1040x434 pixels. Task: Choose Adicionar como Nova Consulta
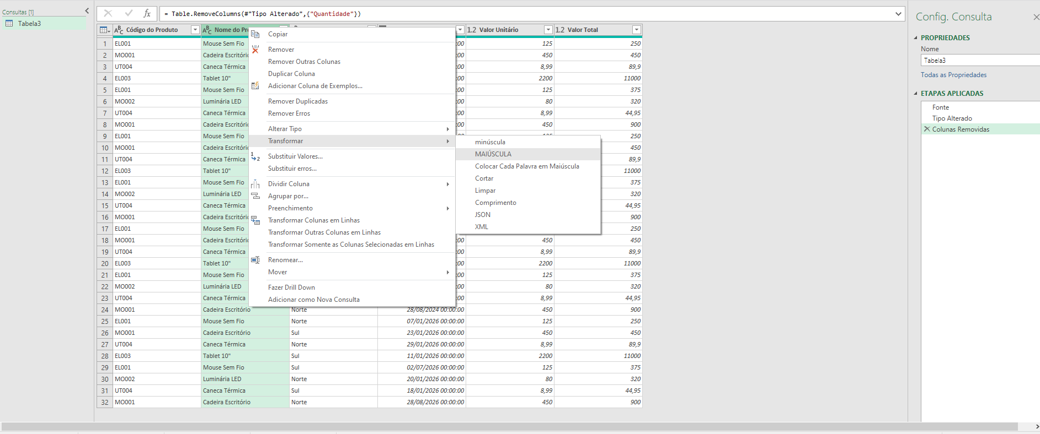(352, 300)
